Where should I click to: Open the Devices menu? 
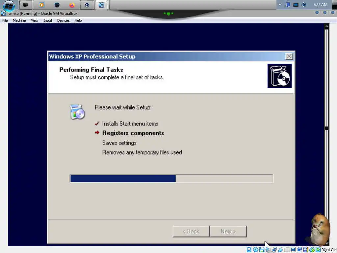pos(63,20)
